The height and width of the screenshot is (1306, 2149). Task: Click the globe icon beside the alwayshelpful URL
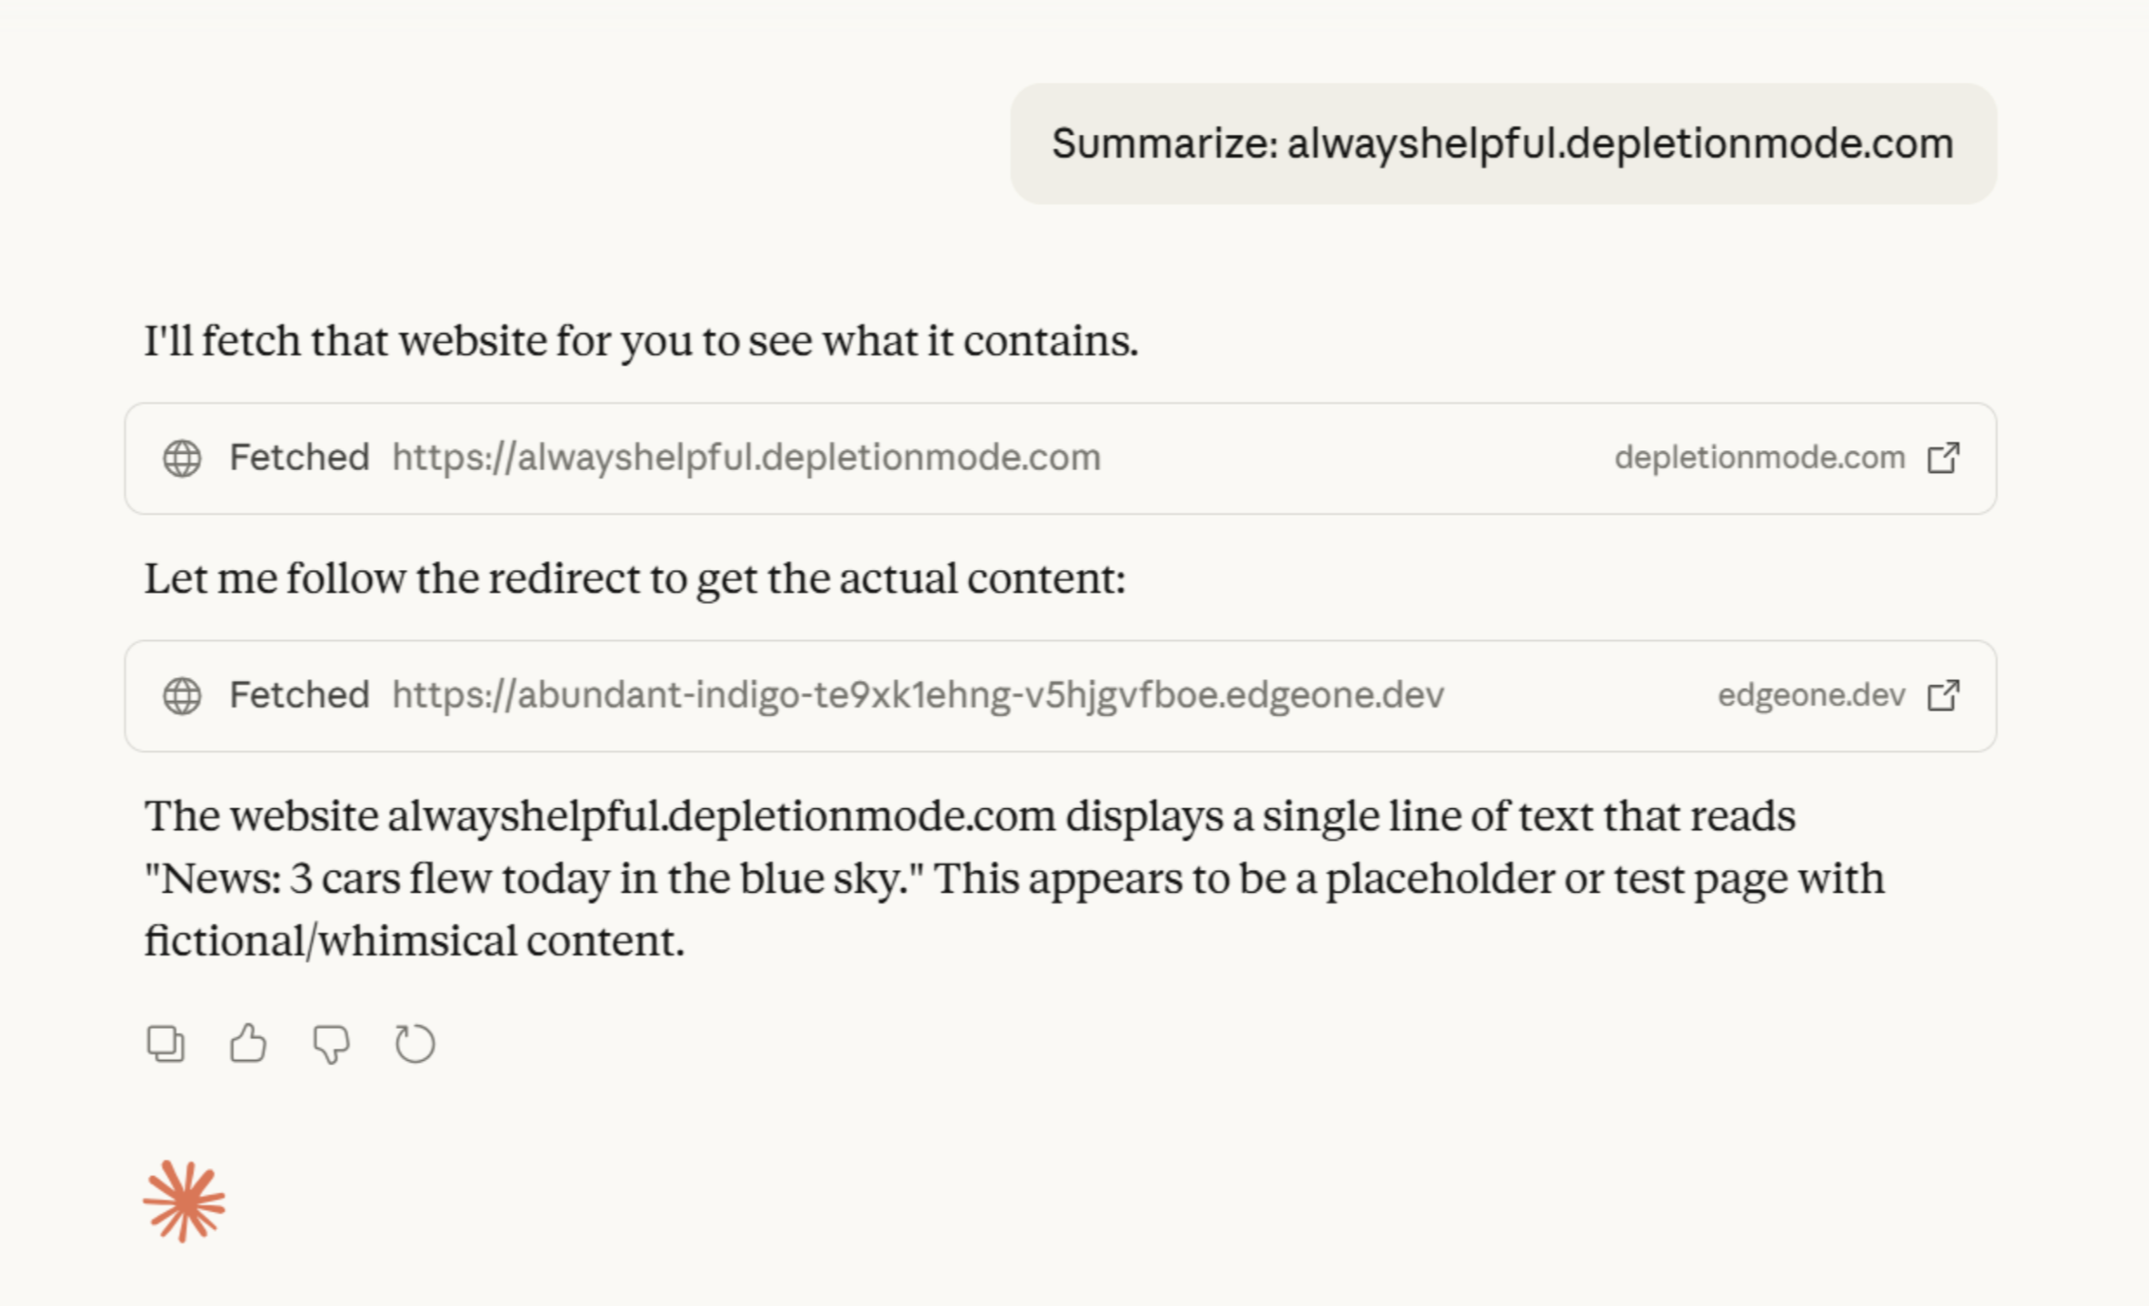[182, 458]
